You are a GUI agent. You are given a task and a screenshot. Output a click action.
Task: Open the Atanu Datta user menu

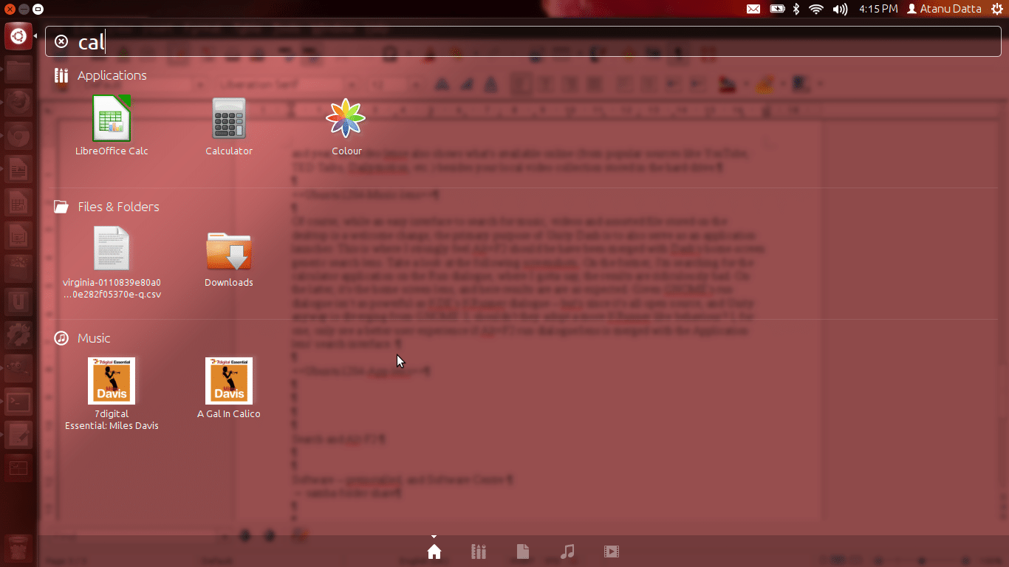coord(945,9)
